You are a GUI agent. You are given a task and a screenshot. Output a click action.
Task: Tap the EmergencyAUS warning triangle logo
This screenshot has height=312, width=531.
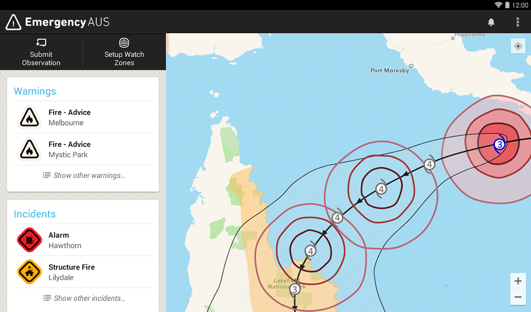tap(13, 22)
